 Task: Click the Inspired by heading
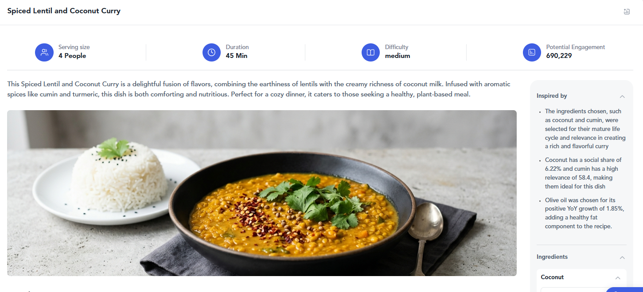click(x=552, y=96)
